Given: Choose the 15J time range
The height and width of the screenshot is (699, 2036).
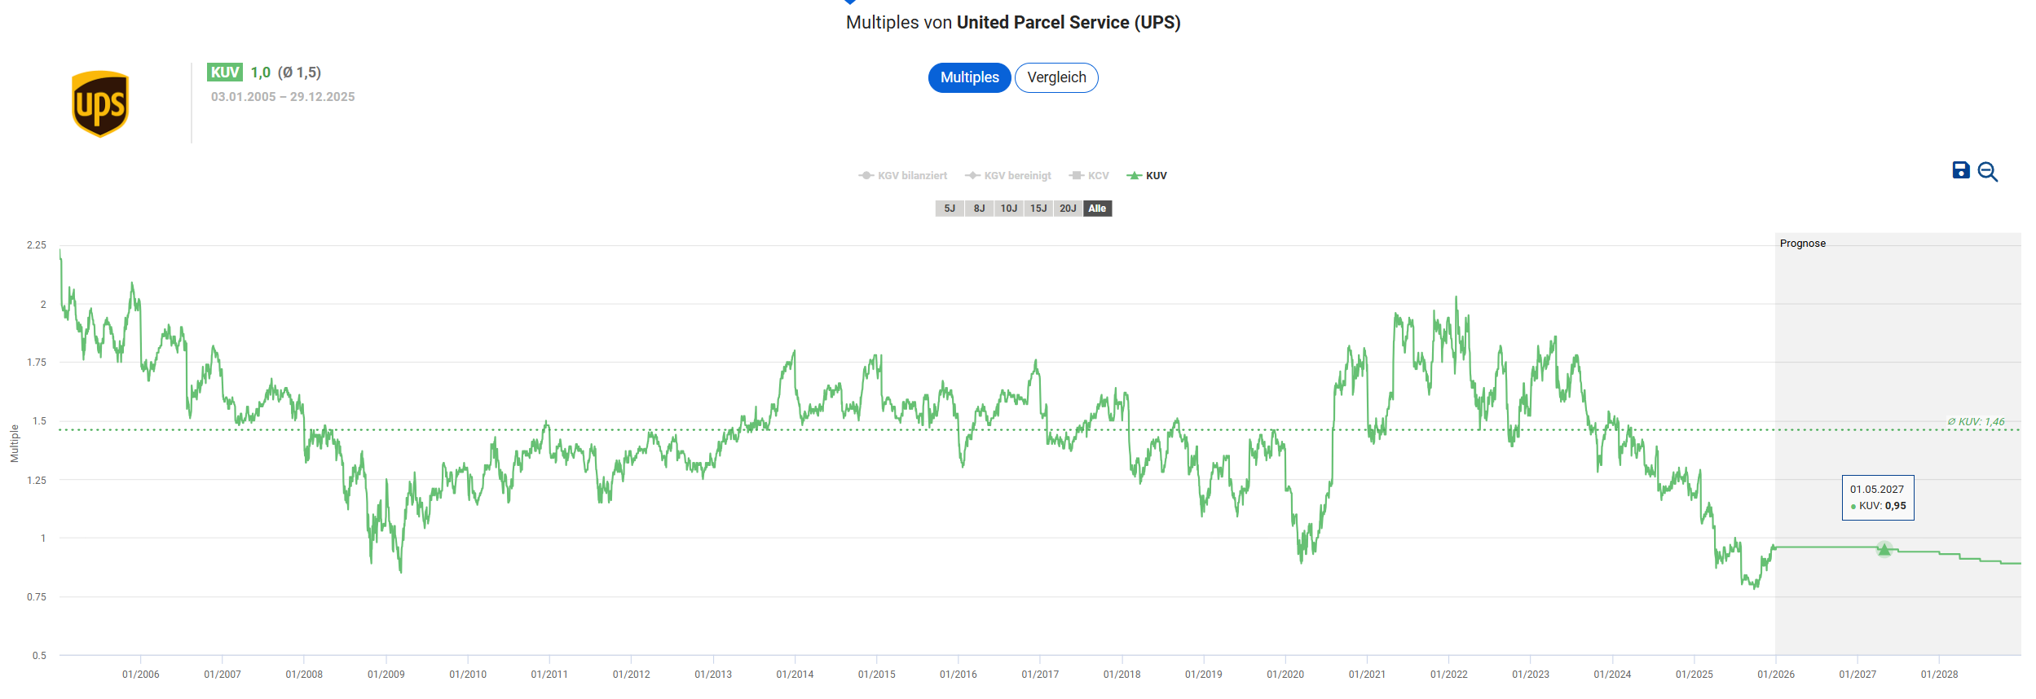Looking at the screenshot, I should point(1038,209).
